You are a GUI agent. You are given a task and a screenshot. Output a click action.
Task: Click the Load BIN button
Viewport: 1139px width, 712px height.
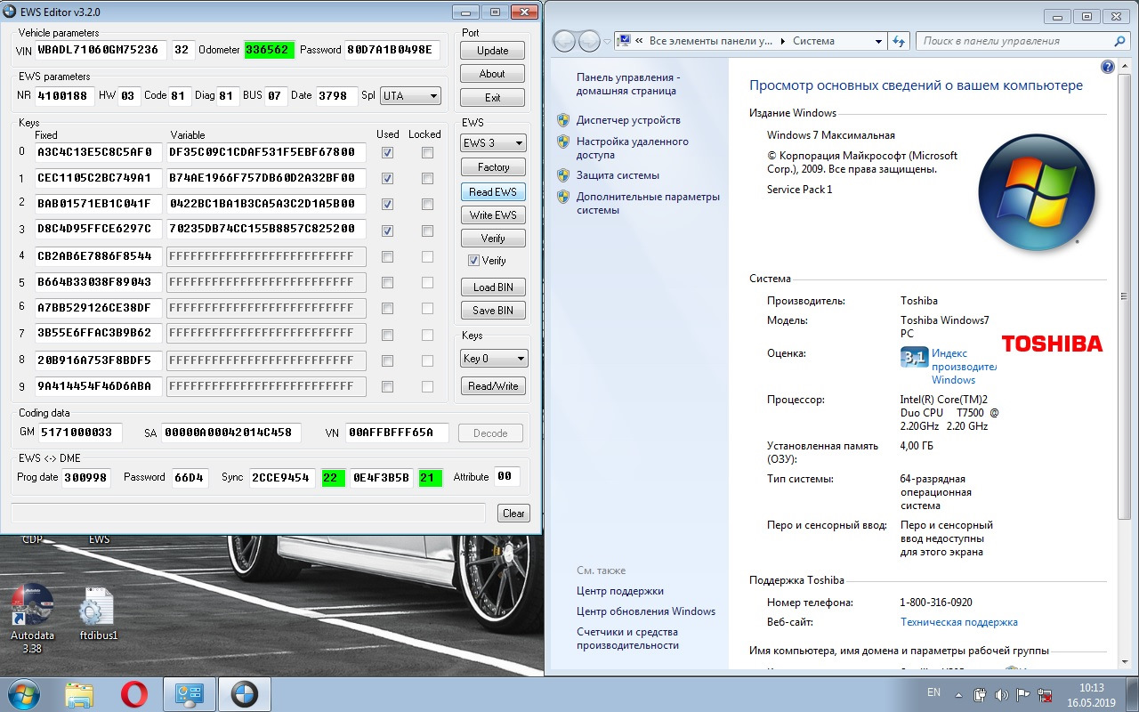tap(493, 287)
